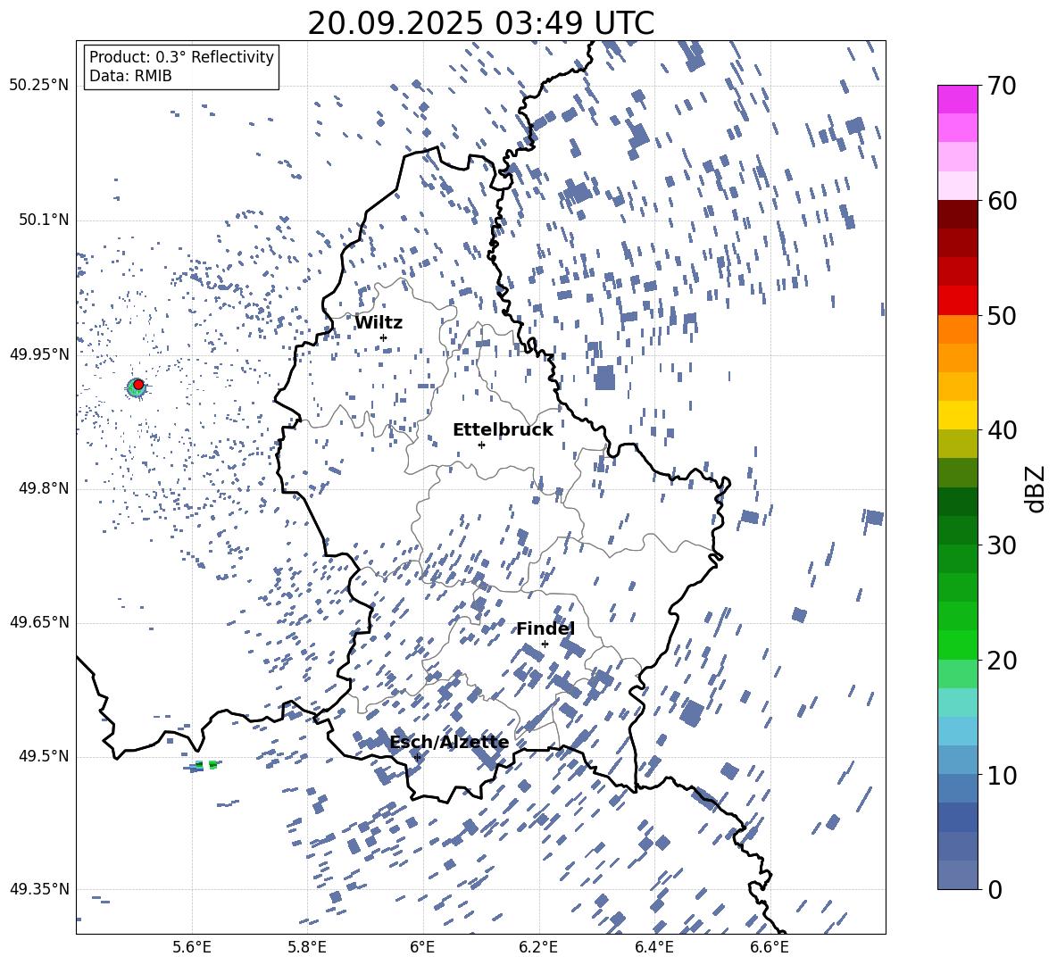
Task: Click the cross marker below Ettelbruck
Action: (481, 445)
